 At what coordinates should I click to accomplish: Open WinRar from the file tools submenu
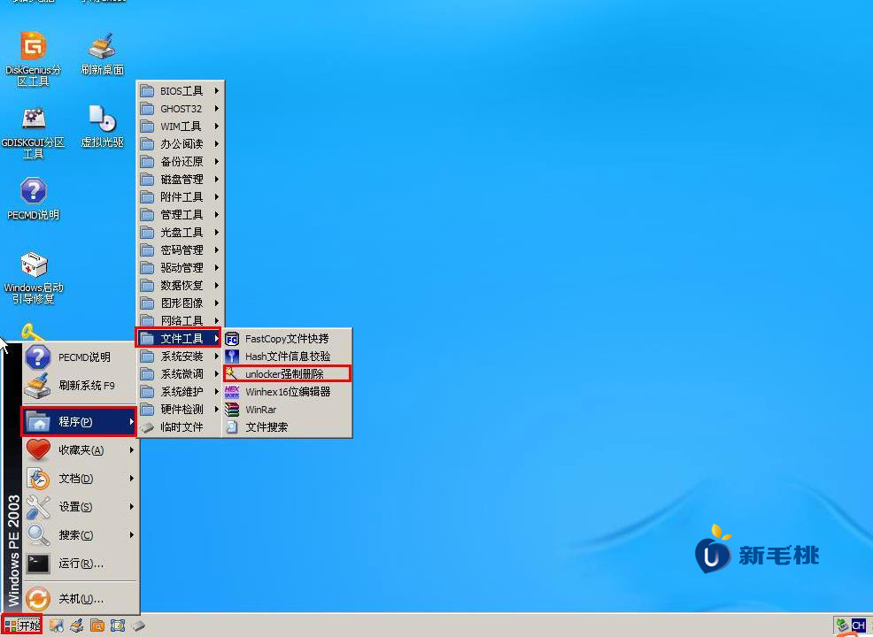[x=261, y=410]
